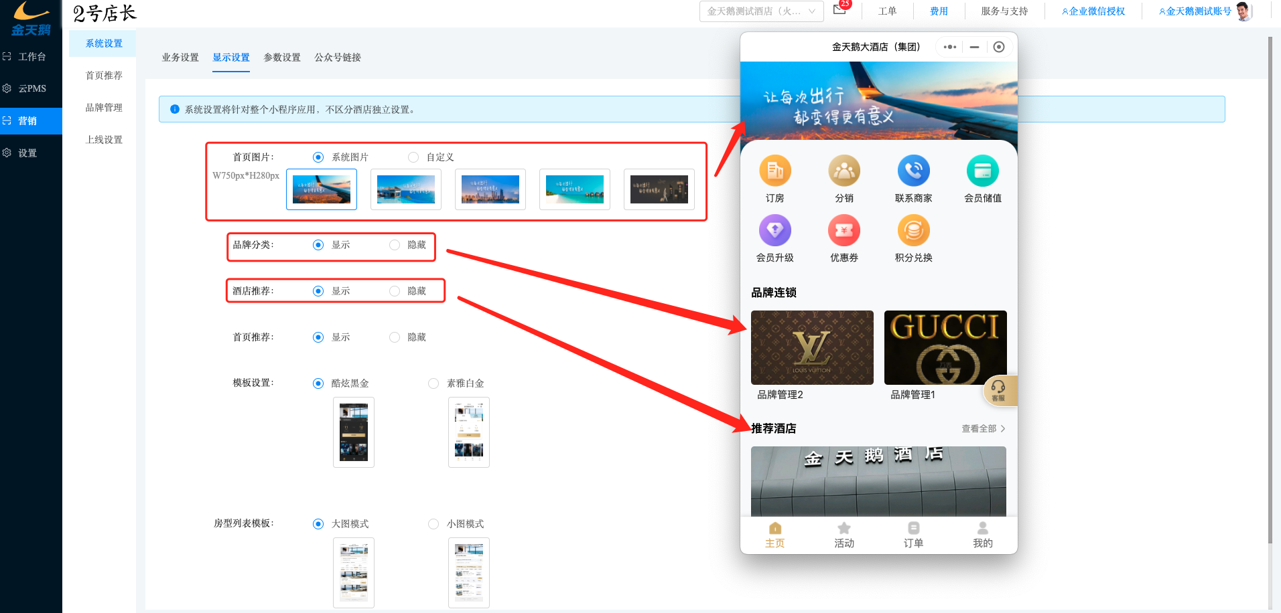Select 隐藏 for 品牌分类
1281x613 pixels.
tap(395, 245)
